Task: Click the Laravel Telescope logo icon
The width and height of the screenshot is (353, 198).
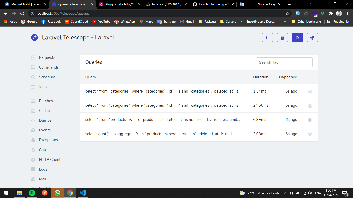Action: (35, 37)
